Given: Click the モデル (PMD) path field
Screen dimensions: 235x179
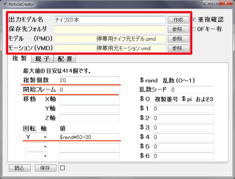Looking at the screenshot, I should pos(110,39).
